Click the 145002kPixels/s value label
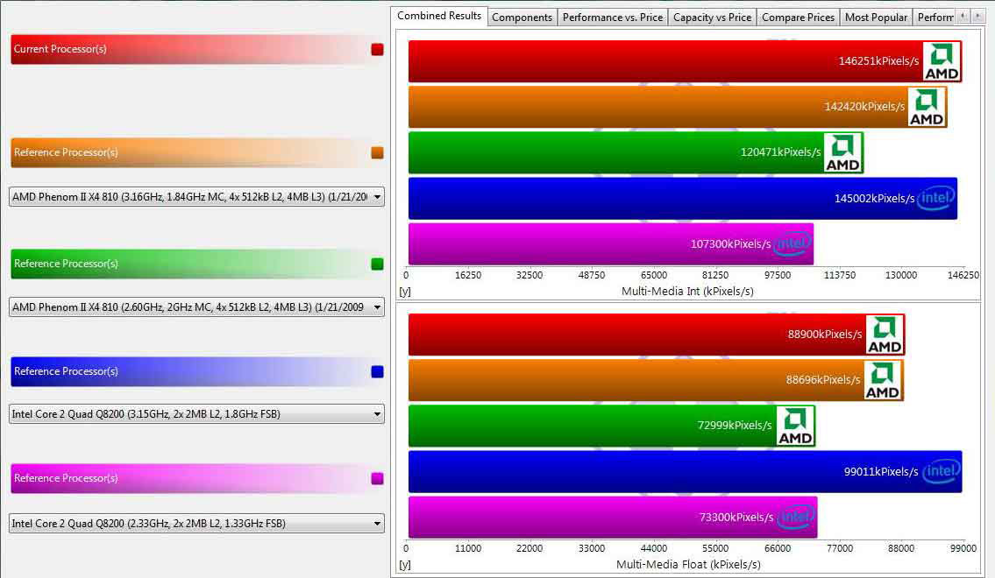This screenshot has width=995, height=578. tap(874, 199)
